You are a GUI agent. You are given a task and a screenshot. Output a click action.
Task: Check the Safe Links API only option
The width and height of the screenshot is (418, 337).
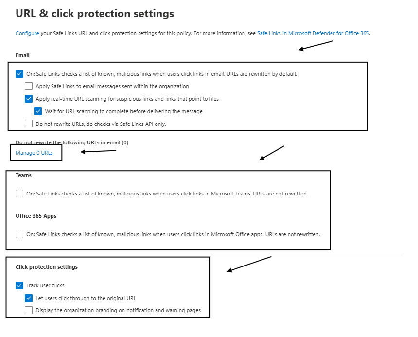click(28, 124)
